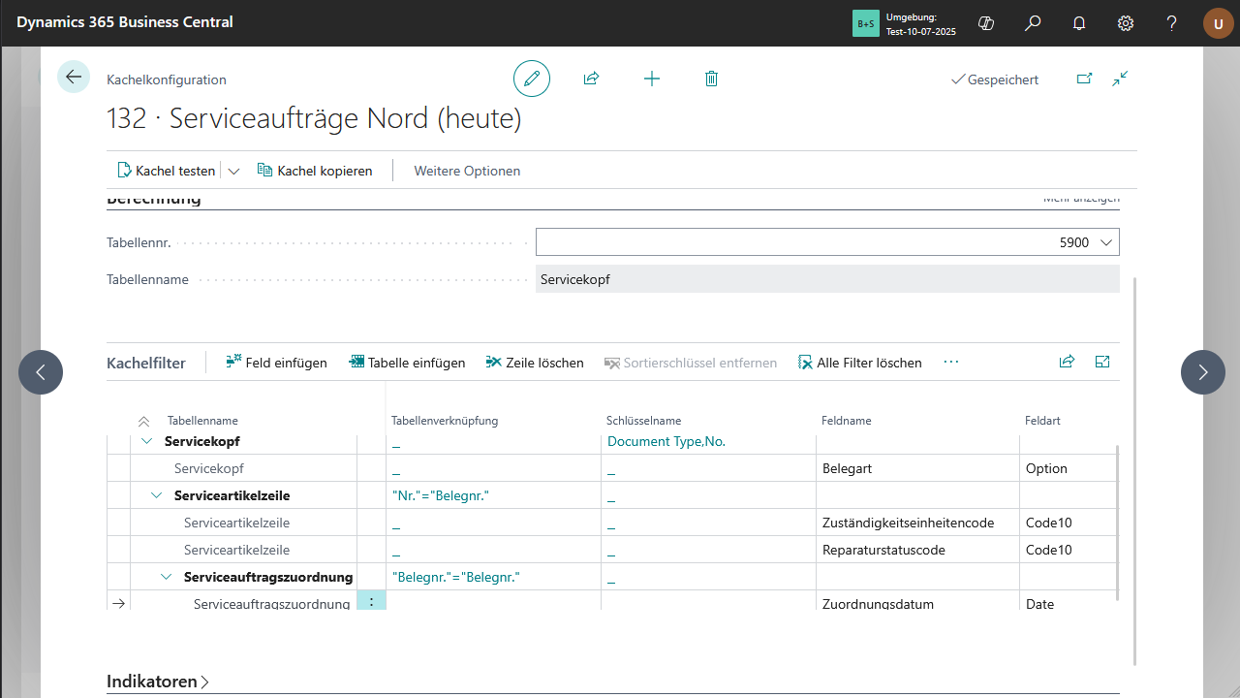Open Weitere Optionen menu
Viewport: 1240px width, 698px height.
(467, 171)
